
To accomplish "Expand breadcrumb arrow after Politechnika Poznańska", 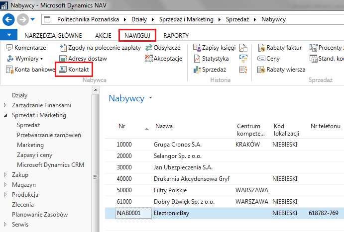I will 125,20.
